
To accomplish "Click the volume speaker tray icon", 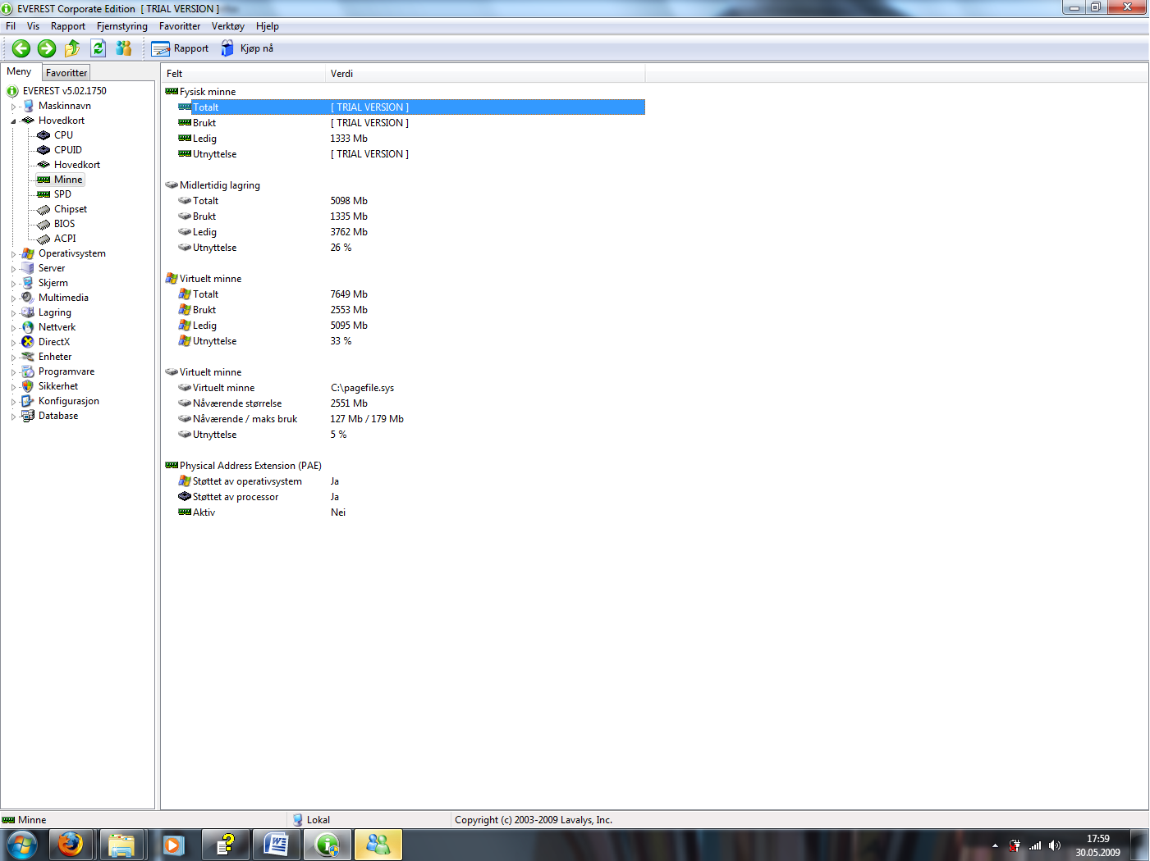I will [x=1055, y=845].
